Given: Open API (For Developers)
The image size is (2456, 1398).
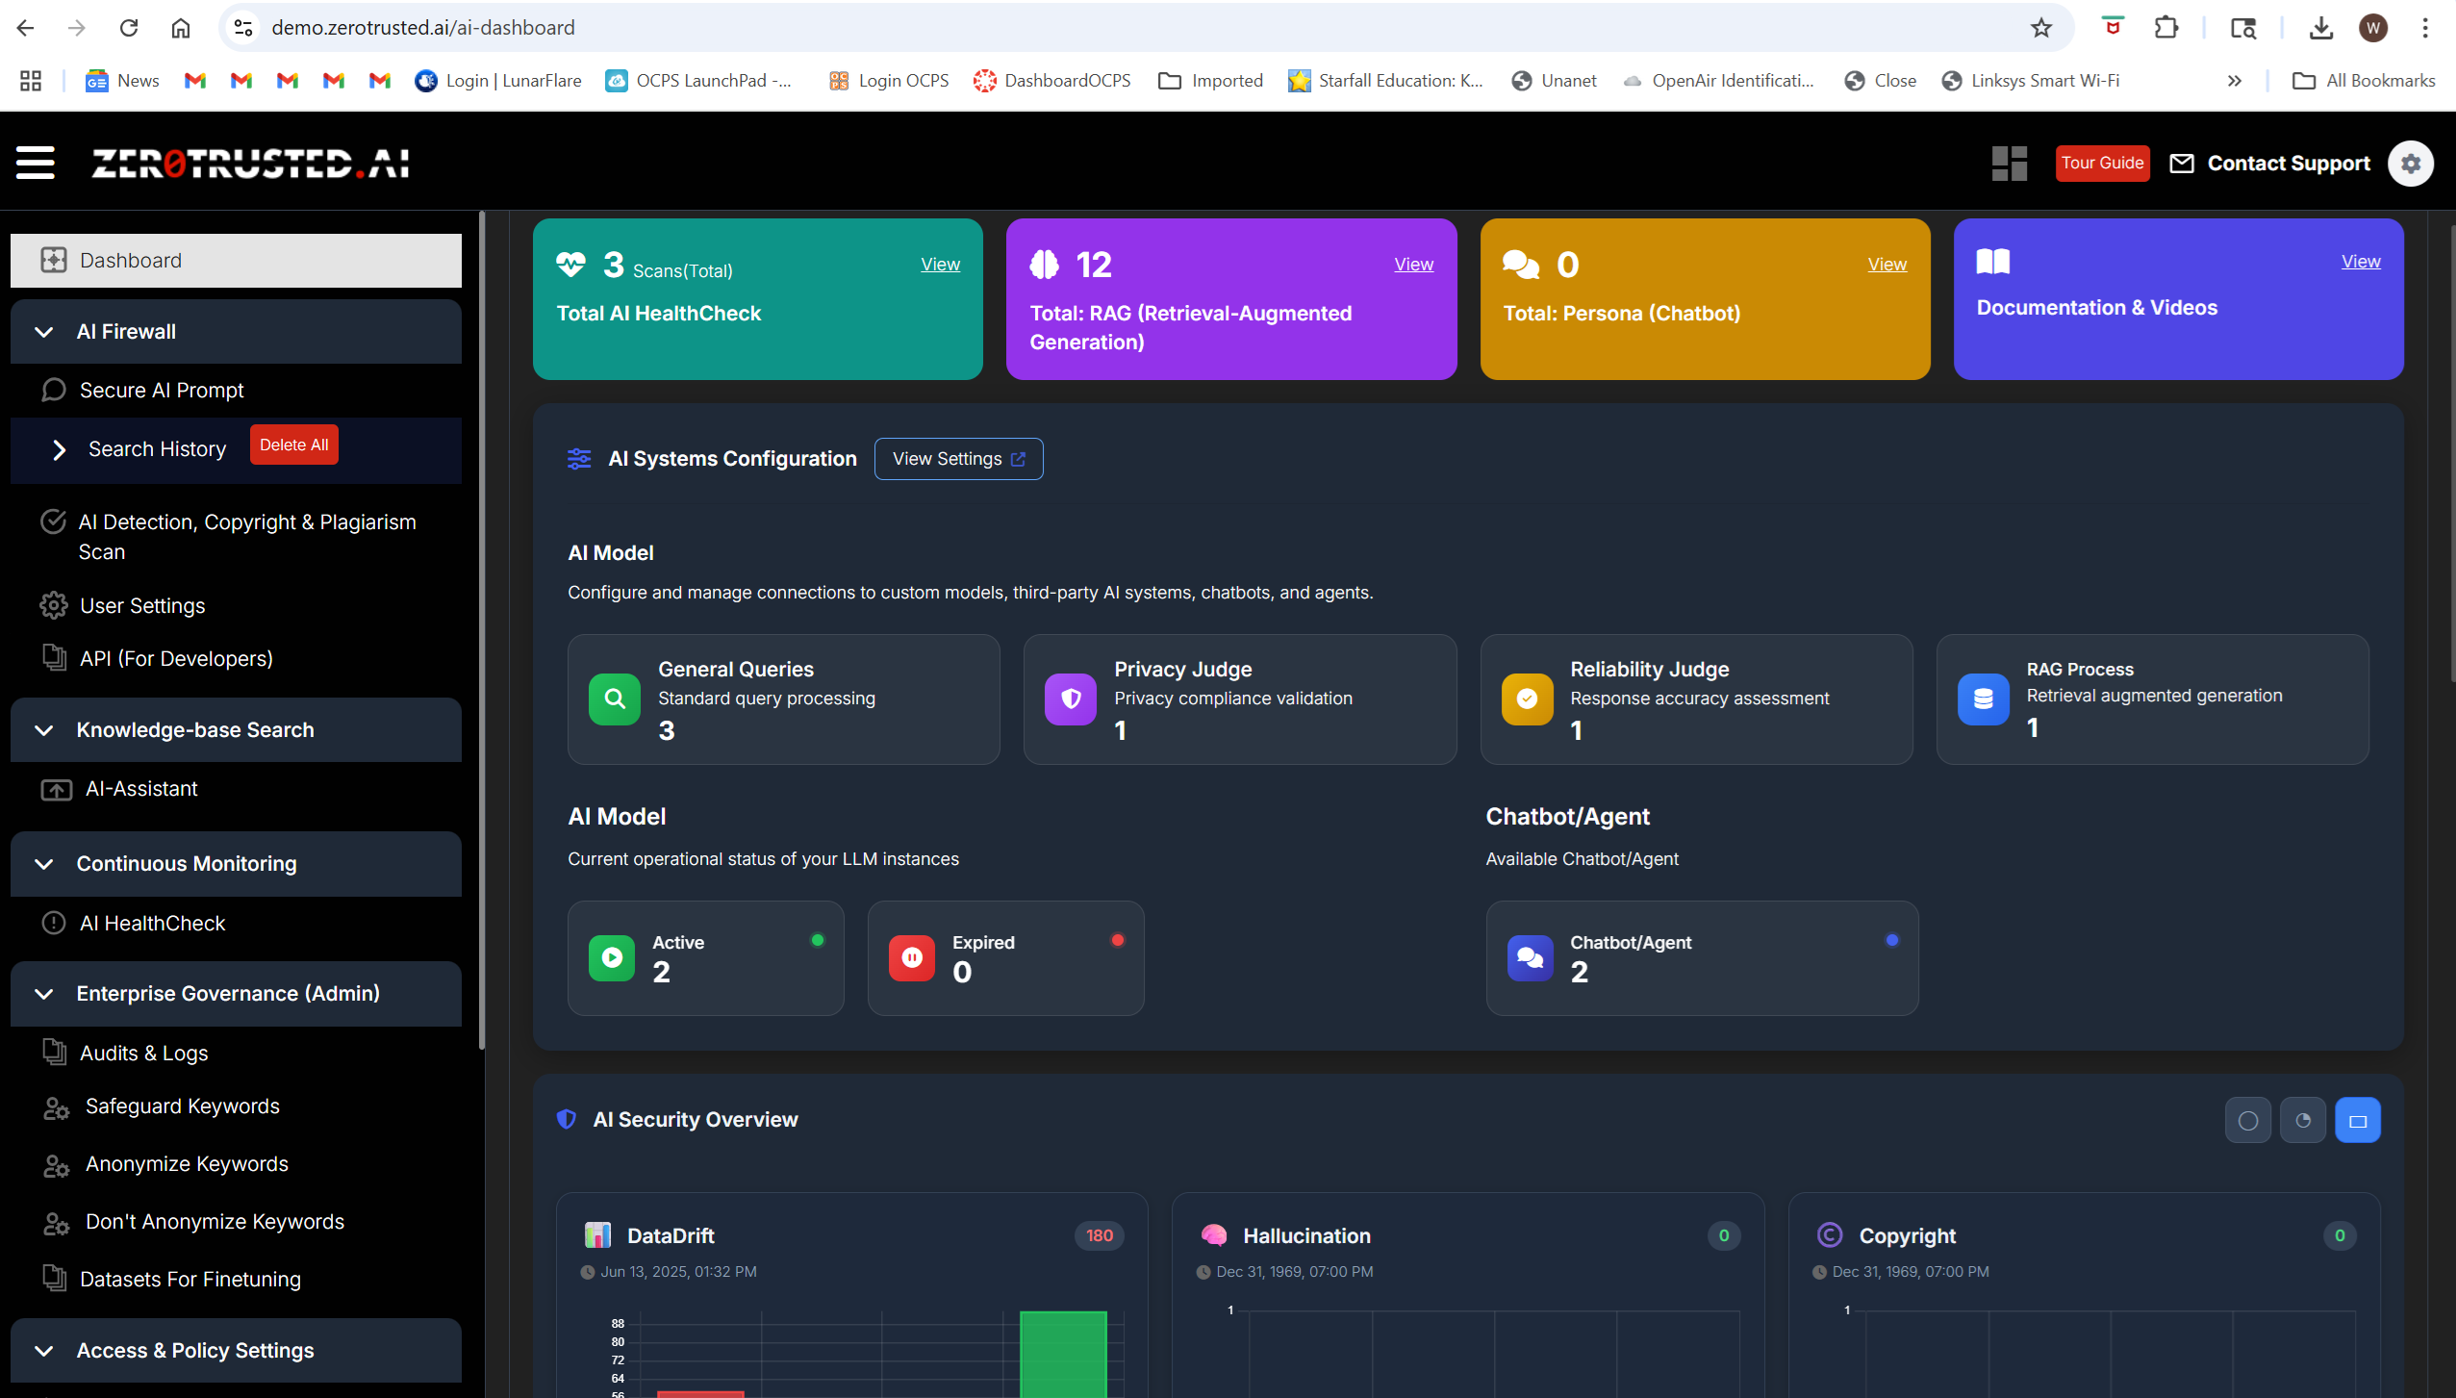Looking at the screenshot, I should (x=176, y=659).
